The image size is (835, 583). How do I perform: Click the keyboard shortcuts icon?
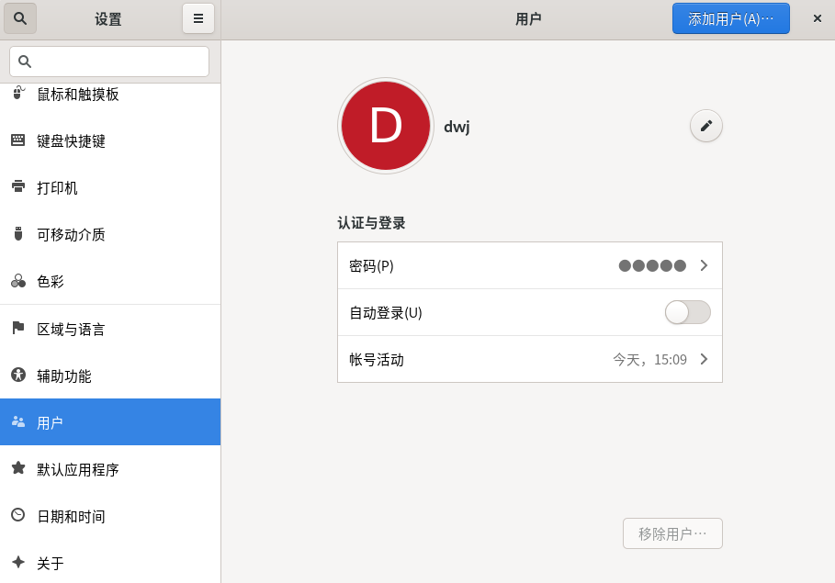(x=18, y=140)
